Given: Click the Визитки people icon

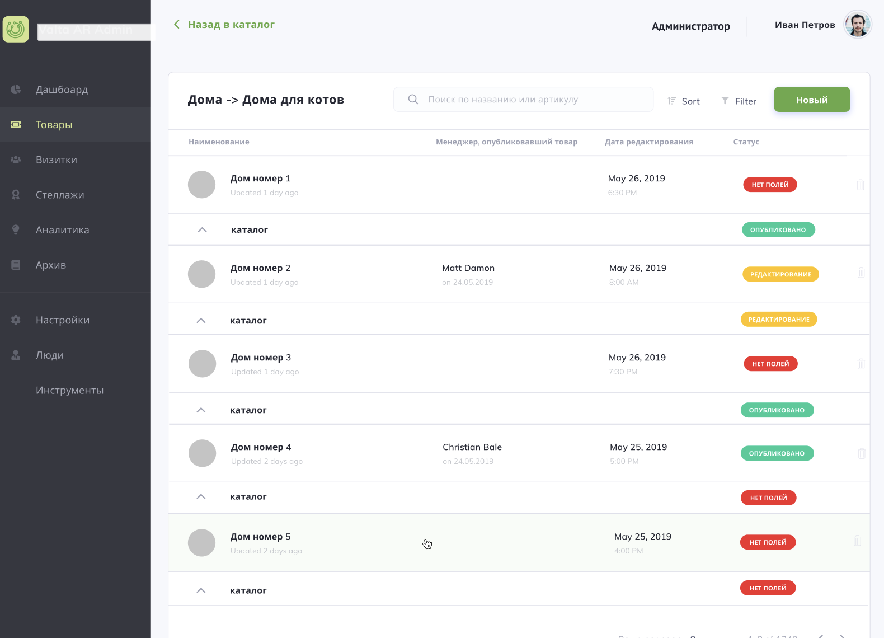Looking at the screenshot, I should click(x=16, y=159).
